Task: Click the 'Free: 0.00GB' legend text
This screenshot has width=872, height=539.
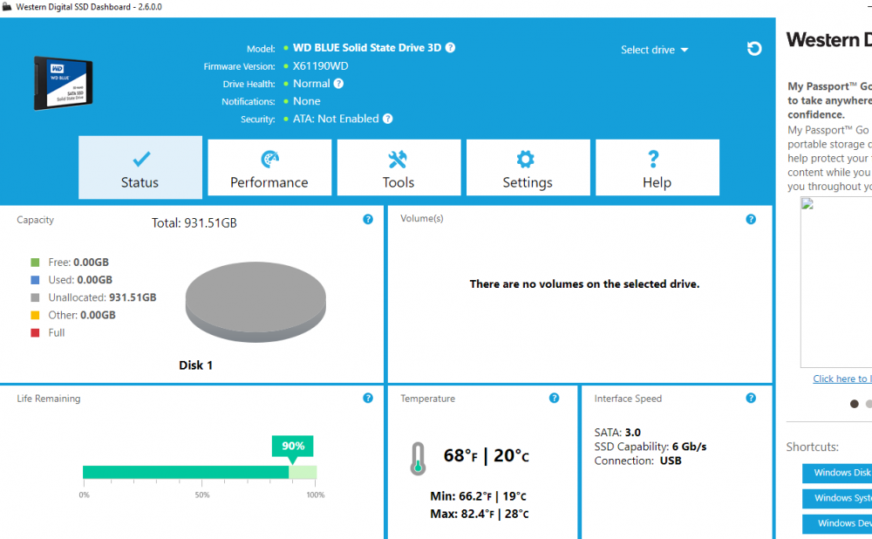Action: point(78,262)
